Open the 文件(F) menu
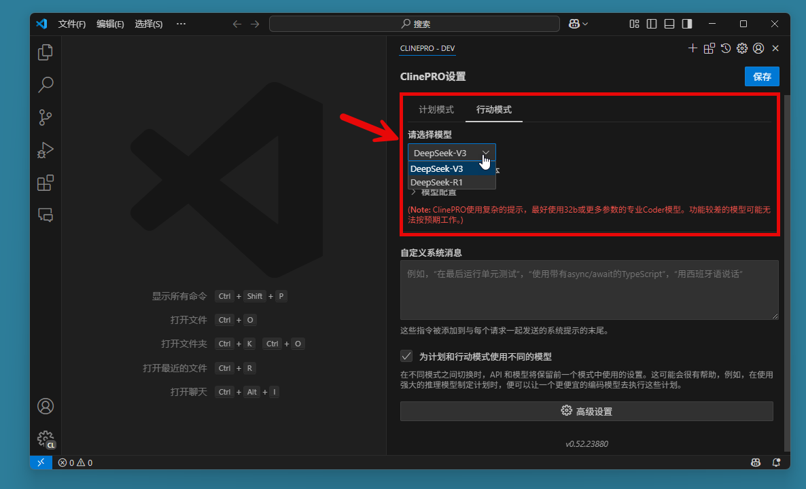Image resolution: width=806 pixels, height=489 pixels. 72,24
